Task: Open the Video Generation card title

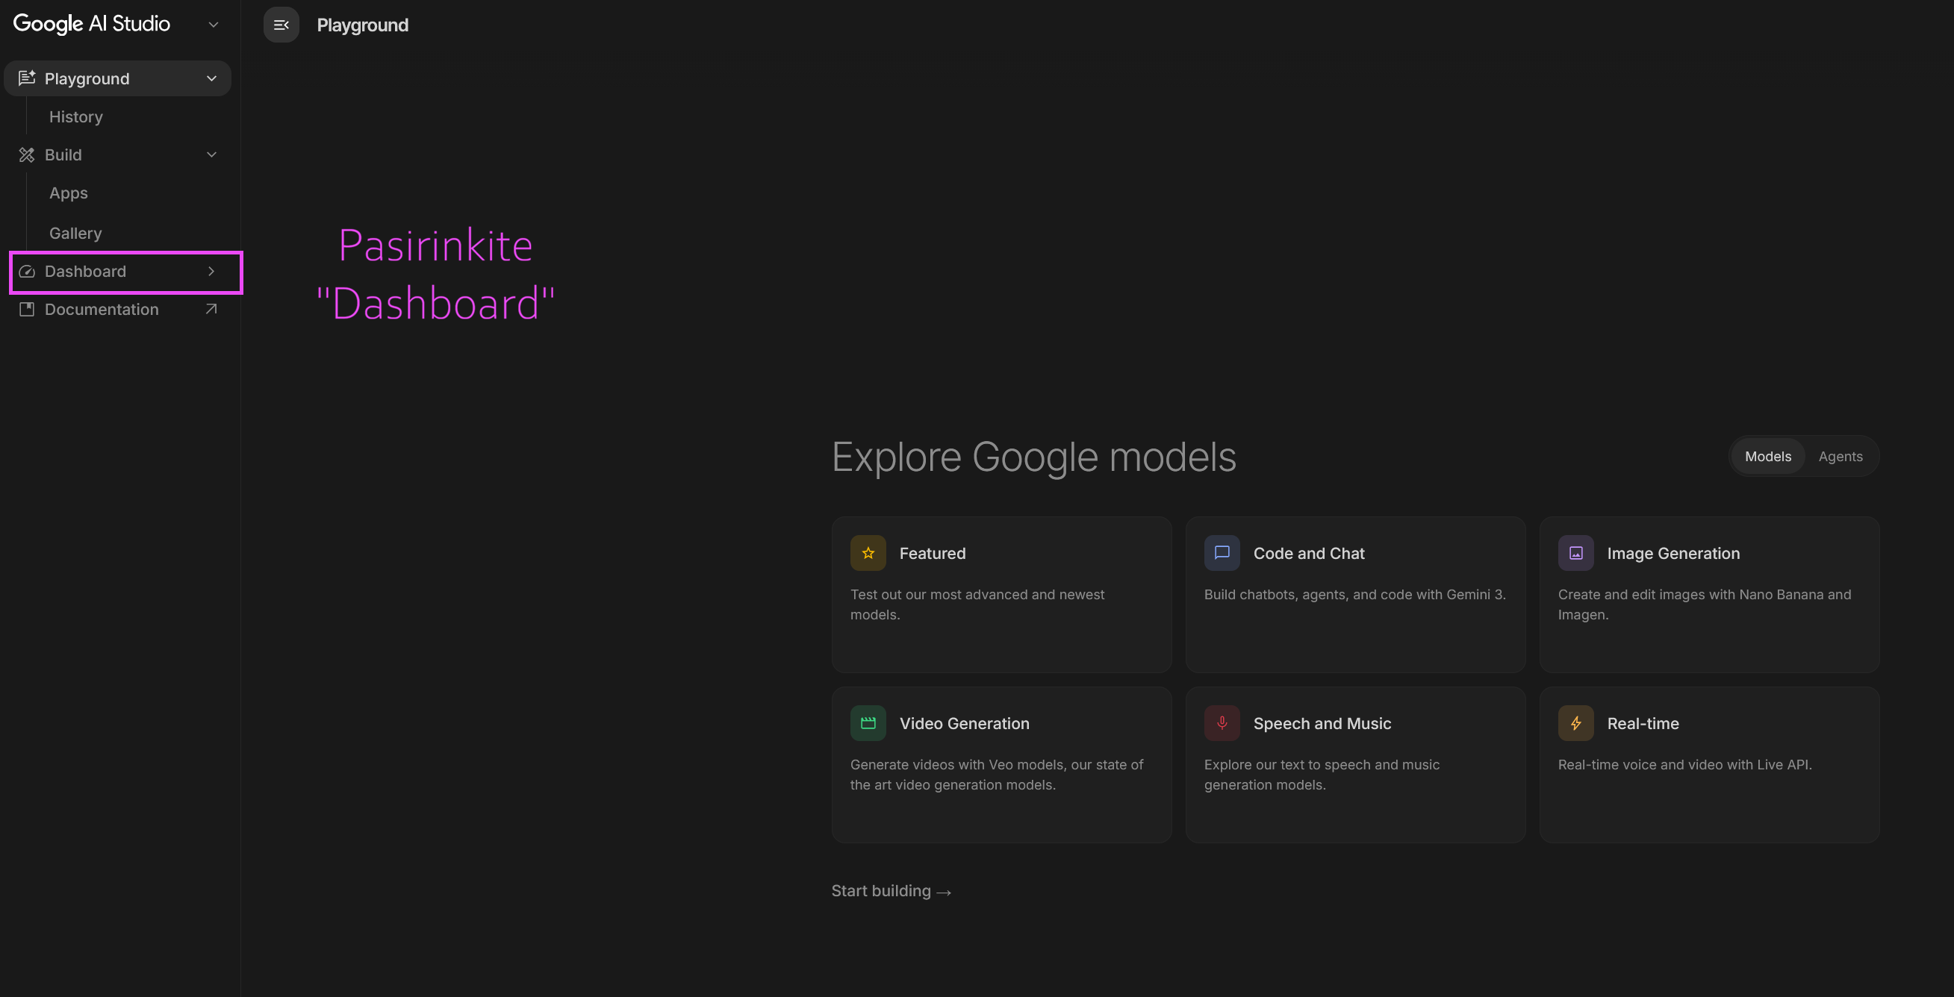Action: pyautogui.click(x=964, y=723)
